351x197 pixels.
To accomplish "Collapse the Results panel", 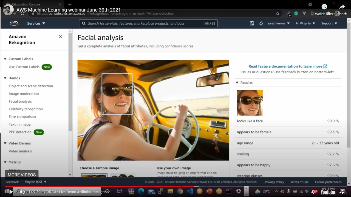I will coord(237,83).
